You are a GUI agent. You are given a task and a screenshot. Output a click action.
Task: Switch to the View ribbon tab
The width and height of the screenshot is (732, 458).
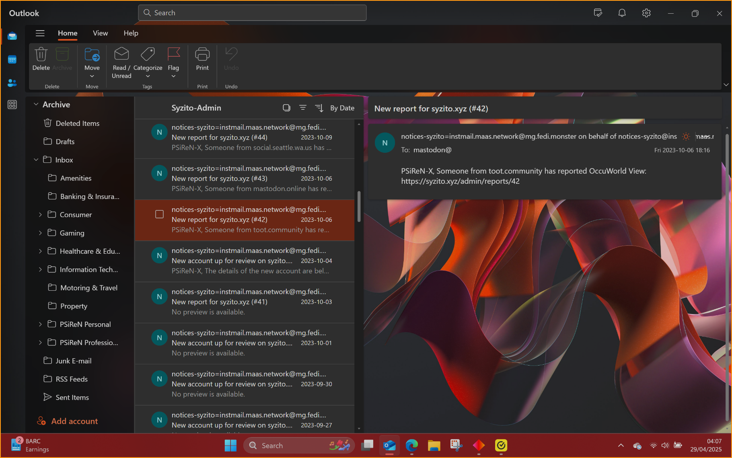point(101,33)
